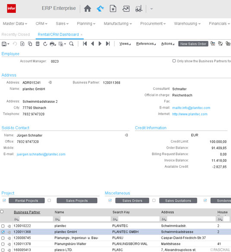Click the Address column filter field
The image size is (231, 252).
pos(191,219)
